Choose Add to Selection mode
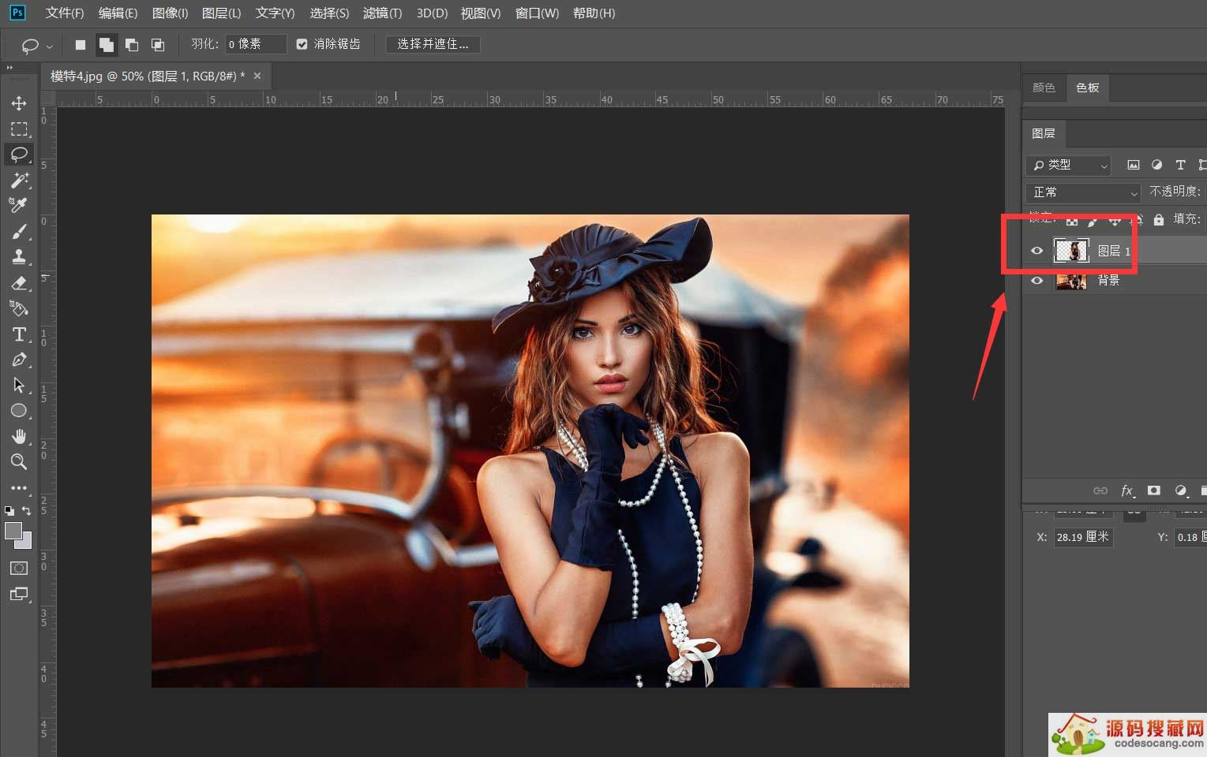 [x=106, y=45]
